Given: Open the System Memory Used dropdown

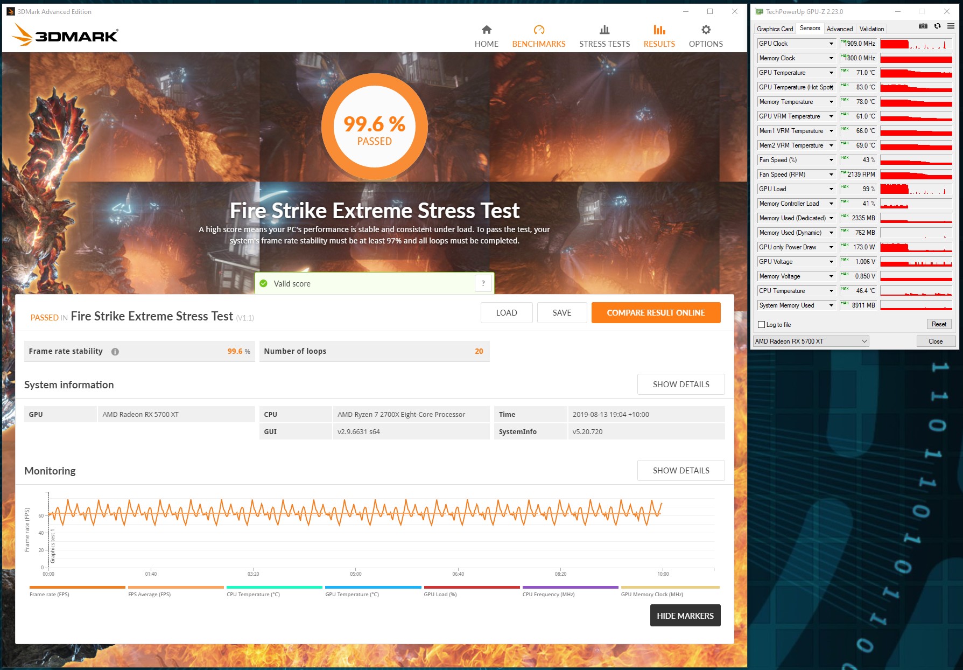Looking at the screenshot, I should pyautogui.click(x=831, y=305).
